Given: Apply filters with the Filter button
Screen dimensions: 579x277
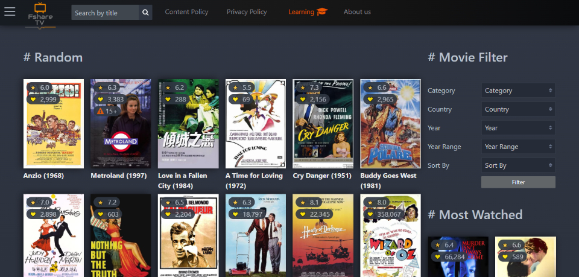Looking at the screenshot, I should 518,182.
